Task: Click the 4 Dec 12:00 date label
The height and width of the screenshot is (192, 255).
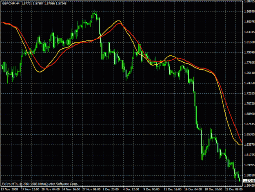Action: (131, 190)
